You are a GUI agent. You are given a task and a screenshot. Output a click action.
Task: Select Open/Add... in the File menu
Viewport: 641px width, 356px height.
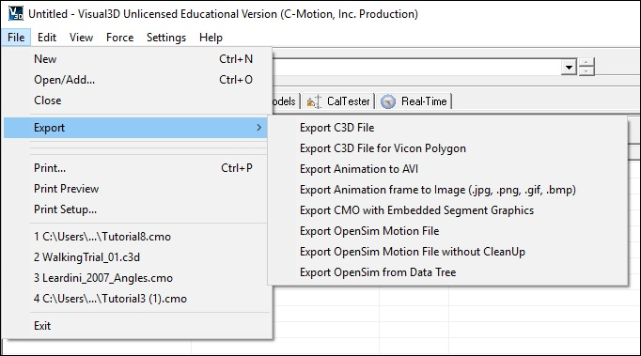coord(137,80)
